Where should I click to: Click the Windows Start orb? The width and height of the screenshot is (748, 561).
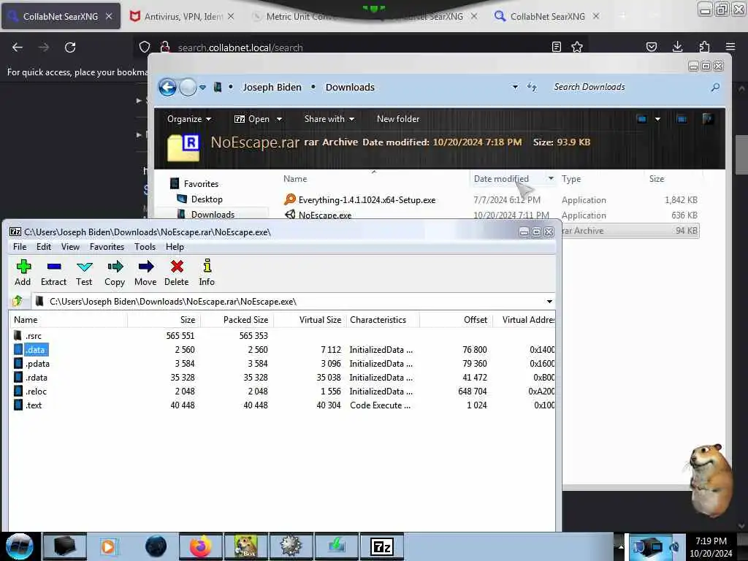point(19,546)
